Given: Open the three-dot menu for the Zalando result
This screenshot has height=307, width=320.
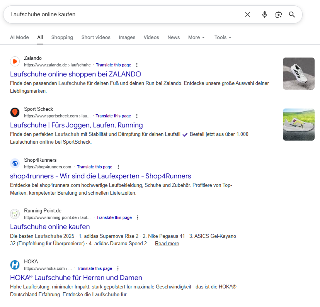Looking at the screenshot, I should (137, 65).
